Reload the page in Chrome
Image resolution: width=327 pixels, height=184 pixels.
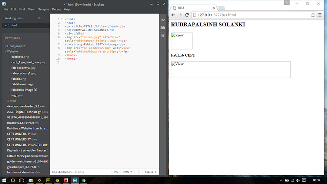tap(187, 15)
